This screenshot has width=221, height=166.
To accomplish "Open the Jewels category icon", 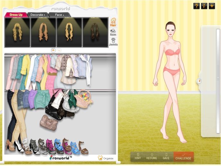I will point(113,42).
